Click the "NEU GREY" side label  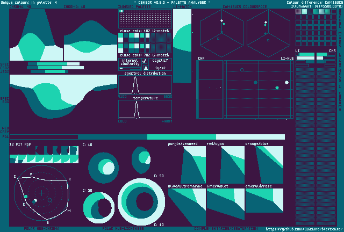(5, 130)
